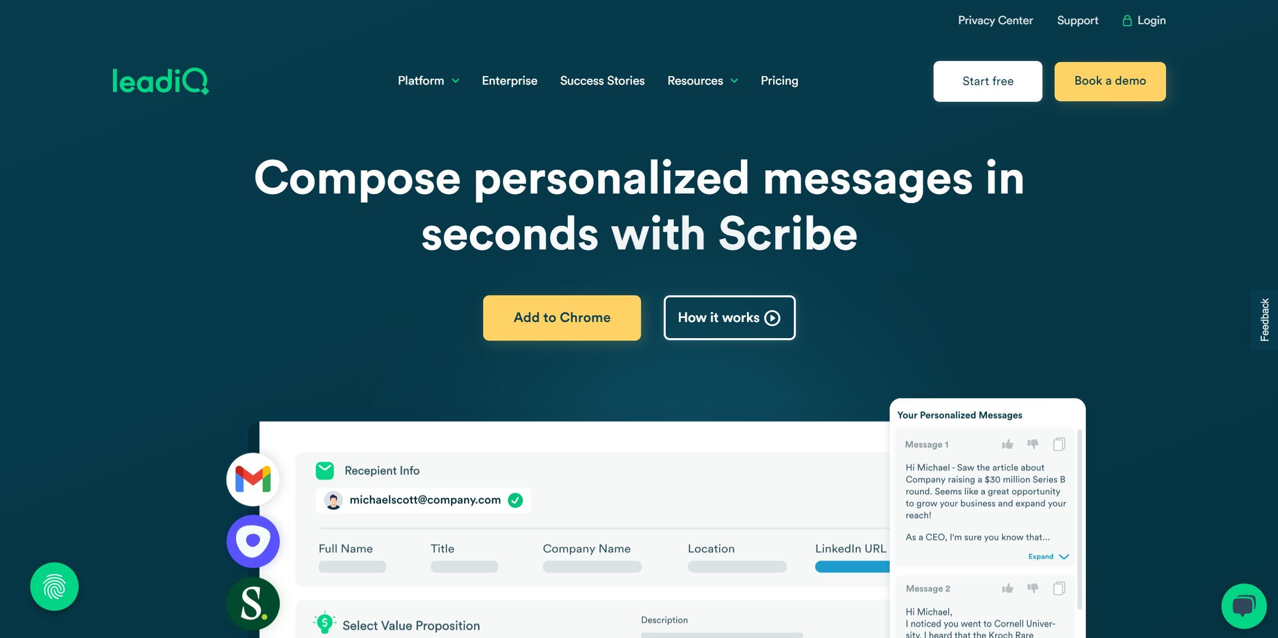Click the Gmail icon on the left
The height and width of the screenshot is (638, 1278).
point(253,479)
